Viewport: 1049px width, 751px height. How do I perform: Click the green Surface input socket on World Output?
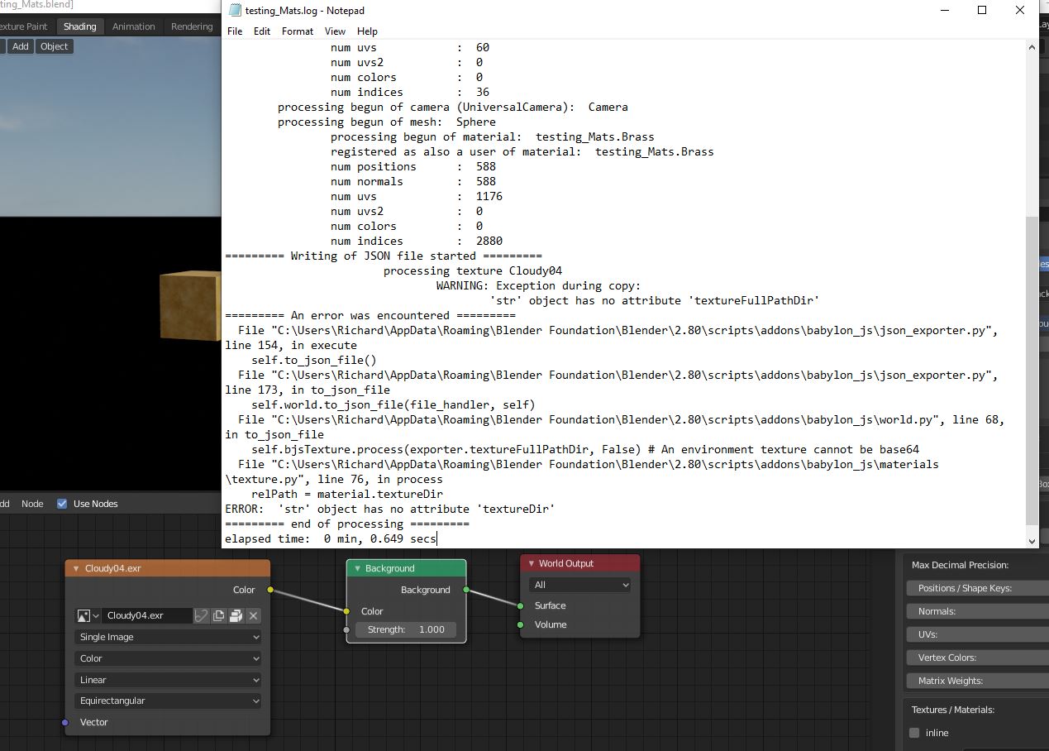pos(520,605)
